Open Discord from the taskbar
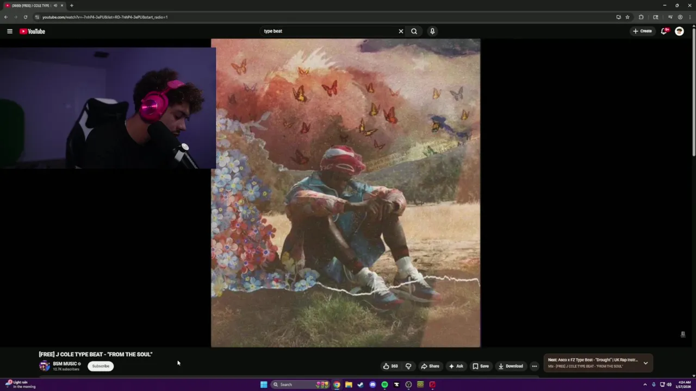The image size is (696, 391). (x=372, y=384)
